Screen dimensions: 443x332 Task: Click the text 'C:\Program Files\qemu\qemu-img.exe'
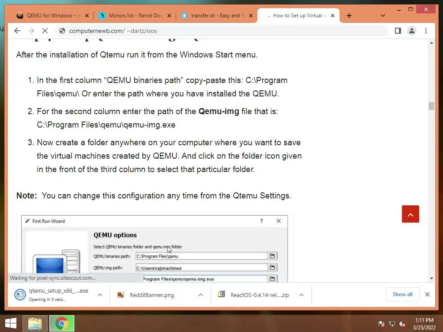point(106,125)
